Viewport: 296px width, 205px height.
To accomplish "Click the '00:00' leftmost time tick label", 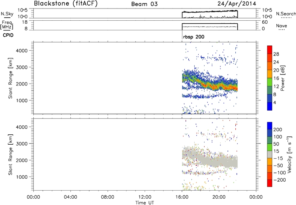I will (x=33, y=197).
